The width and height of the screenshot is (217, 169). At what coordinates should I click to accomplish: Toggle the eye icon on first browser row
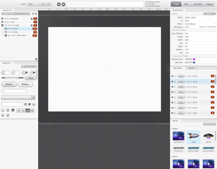point(172,76)
